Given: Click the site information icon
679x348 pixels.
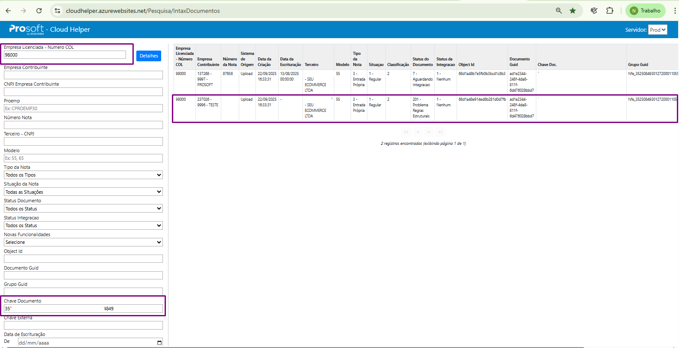Looking at the screenshot, I should tap(57, 11).
